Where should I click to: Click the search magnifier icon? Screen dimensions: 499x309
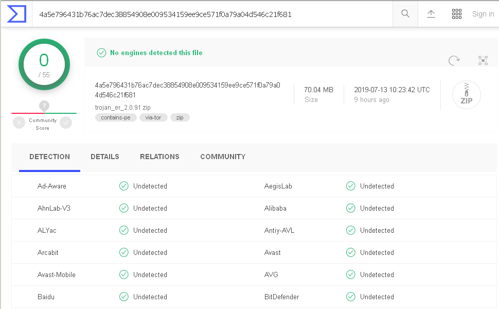[405, 14]
